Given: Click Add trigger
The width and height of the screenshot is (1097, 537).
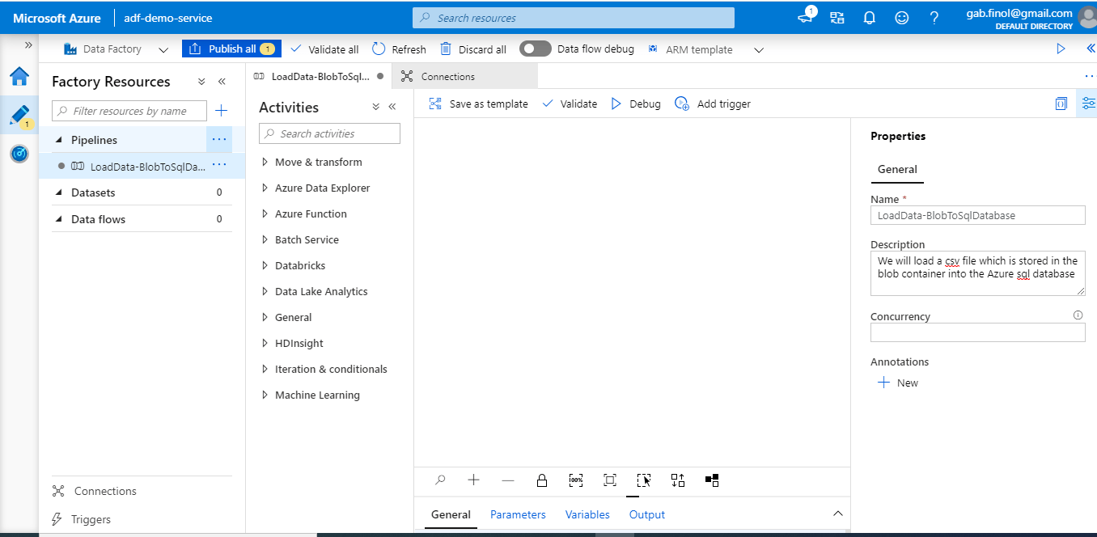Looking at the screenshot, I should 713,104.
